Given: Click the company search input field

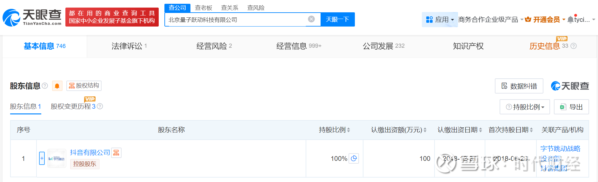Looking at the screenshot, I should [235, 20].
